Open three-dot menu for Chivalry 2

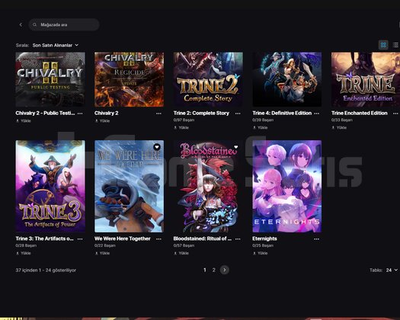158,114
